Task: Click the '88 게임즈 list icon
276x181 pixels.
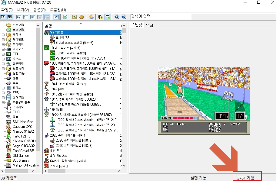Action: tap(47, 32)
